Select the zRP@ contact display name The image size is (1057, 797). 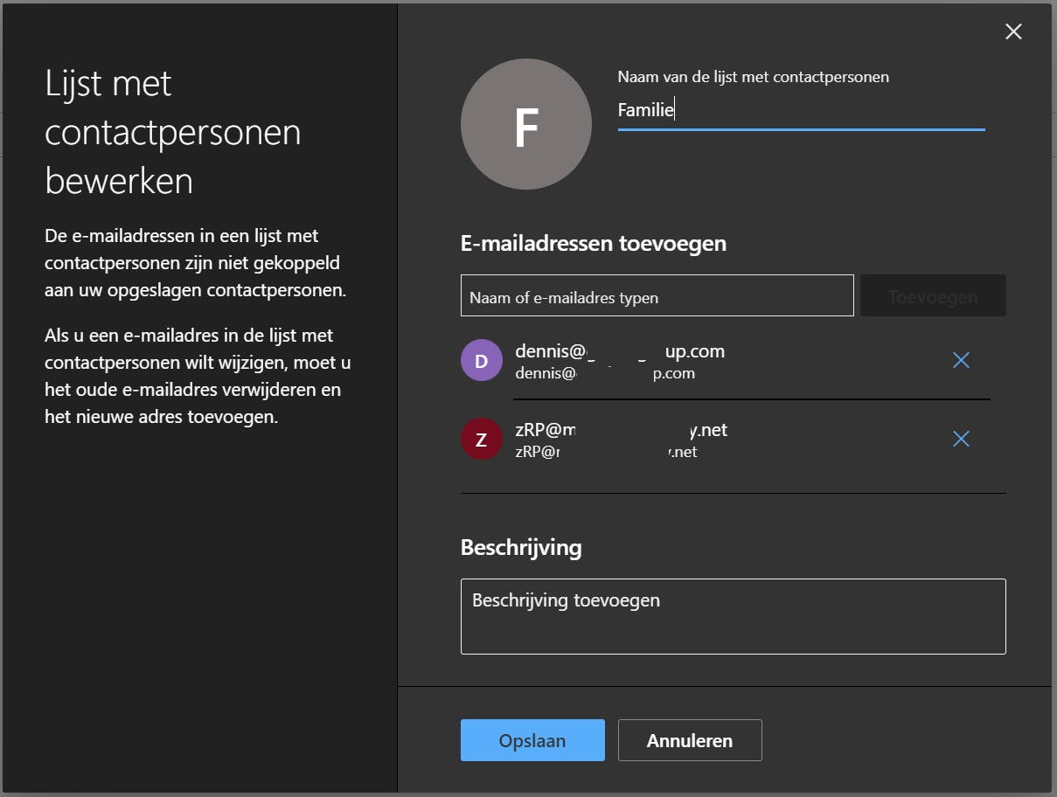point(621,430)
